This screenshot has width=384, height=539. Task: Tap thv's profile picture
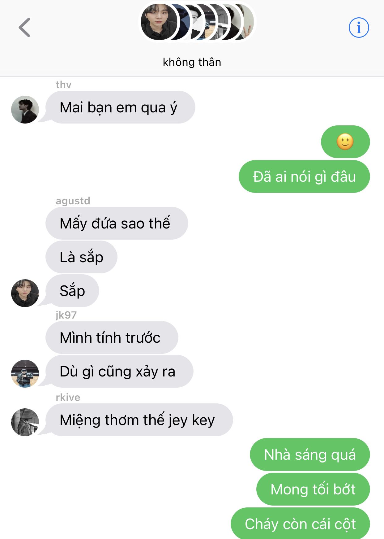click(x=25, y=110)
